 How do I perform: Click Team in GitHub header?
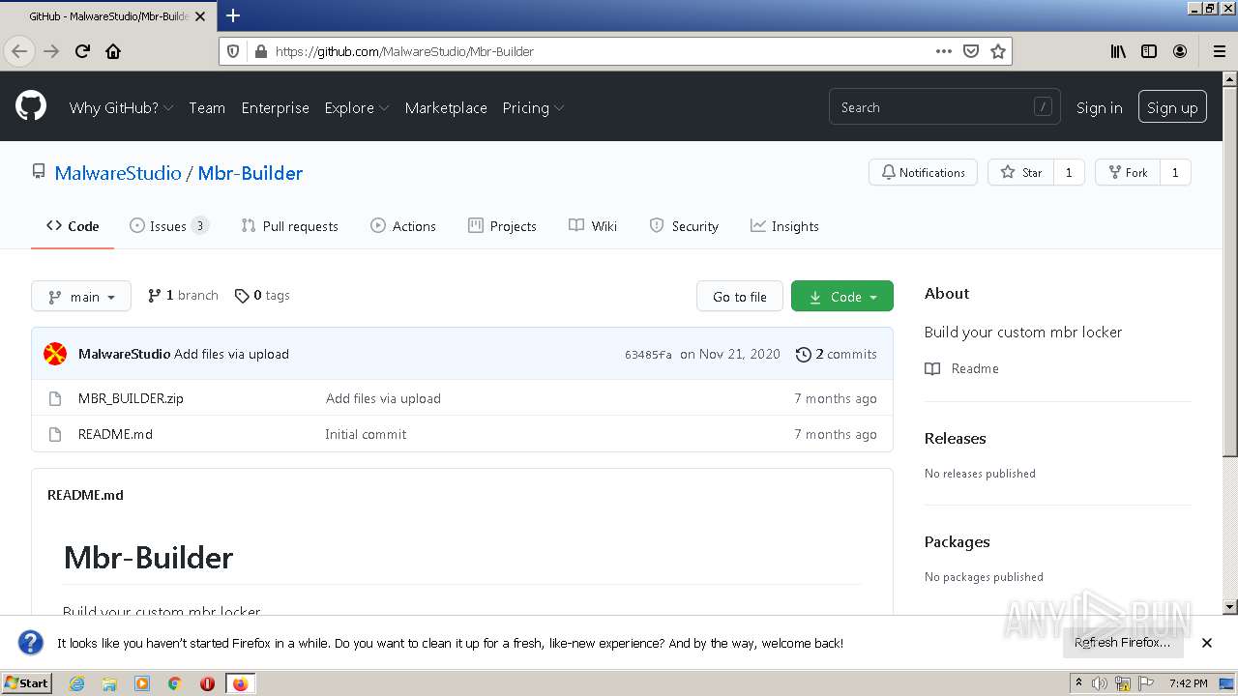point(207,107)
